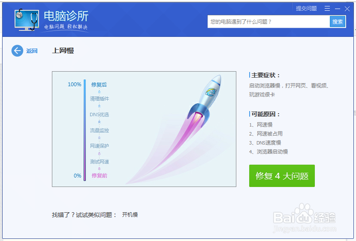This screenshot has width=356, height=241.
Task: Click the 返回 text link
Action: pos(32,51)
